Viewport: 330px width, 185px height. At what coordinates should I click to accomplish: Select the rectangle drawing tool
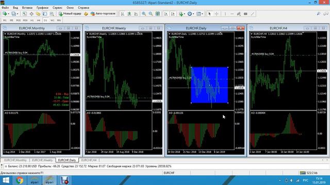coord(245,14)
